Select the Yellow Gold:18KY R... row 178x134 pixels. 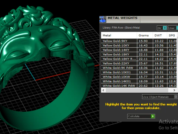click(x=139, y=59)
